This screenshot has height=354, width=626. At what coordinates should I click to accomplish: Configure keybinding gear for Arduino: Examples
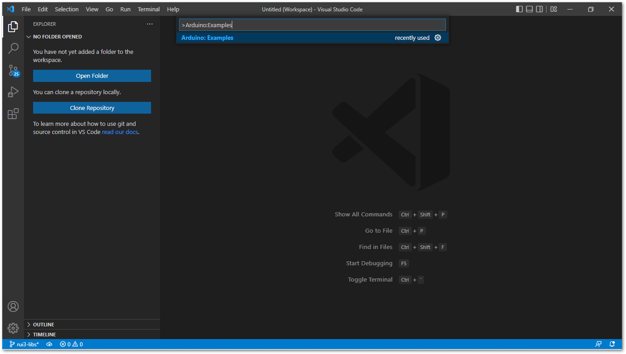click(x=438, y=38)
